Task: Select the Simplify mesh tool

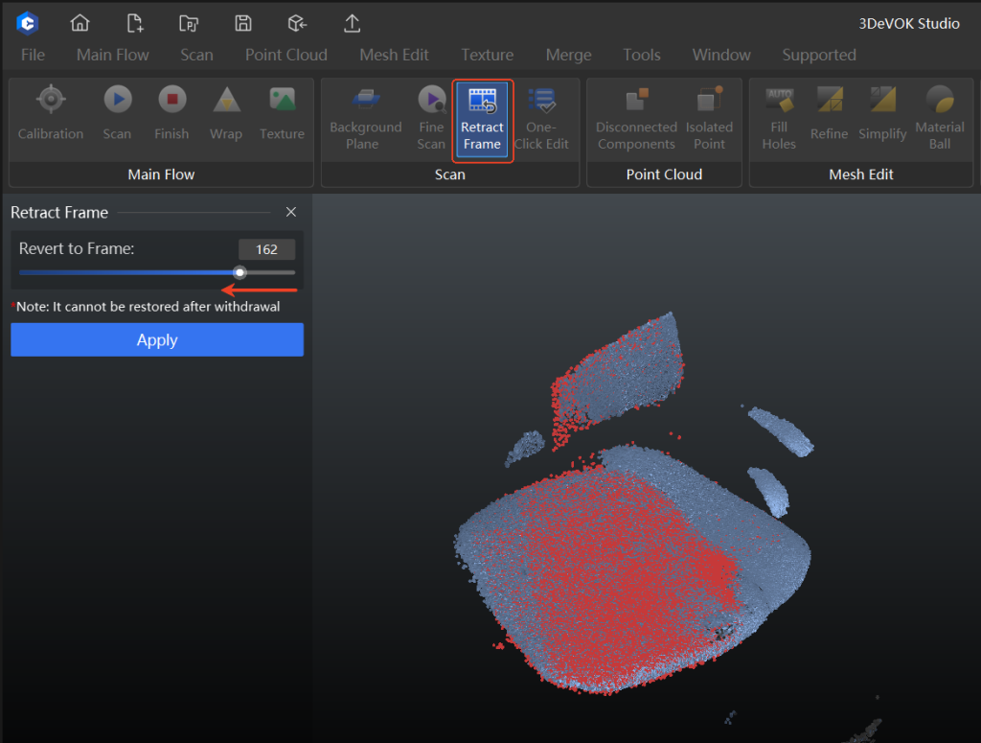Action: 881,113
